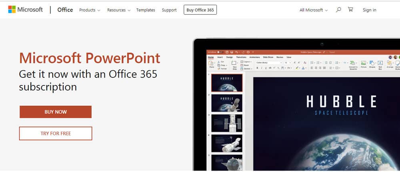
Task: Click the Sign in link
Action: 369,10
